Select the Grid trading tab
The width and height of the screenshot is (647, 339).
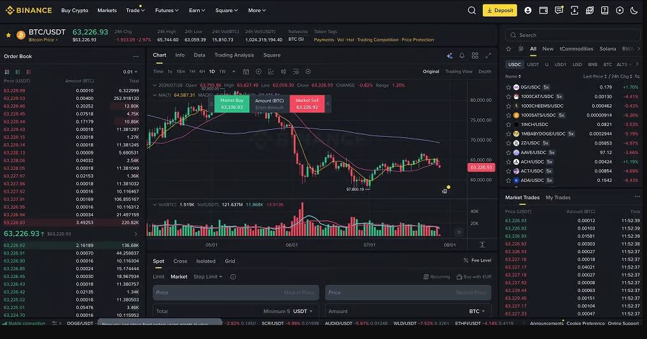click(x=230, y=261)
